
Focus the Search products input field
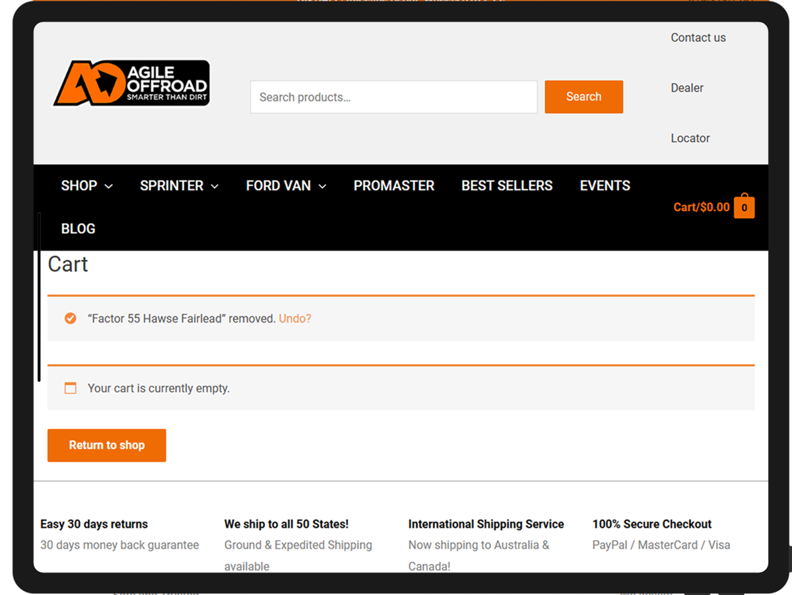point(393,97)
